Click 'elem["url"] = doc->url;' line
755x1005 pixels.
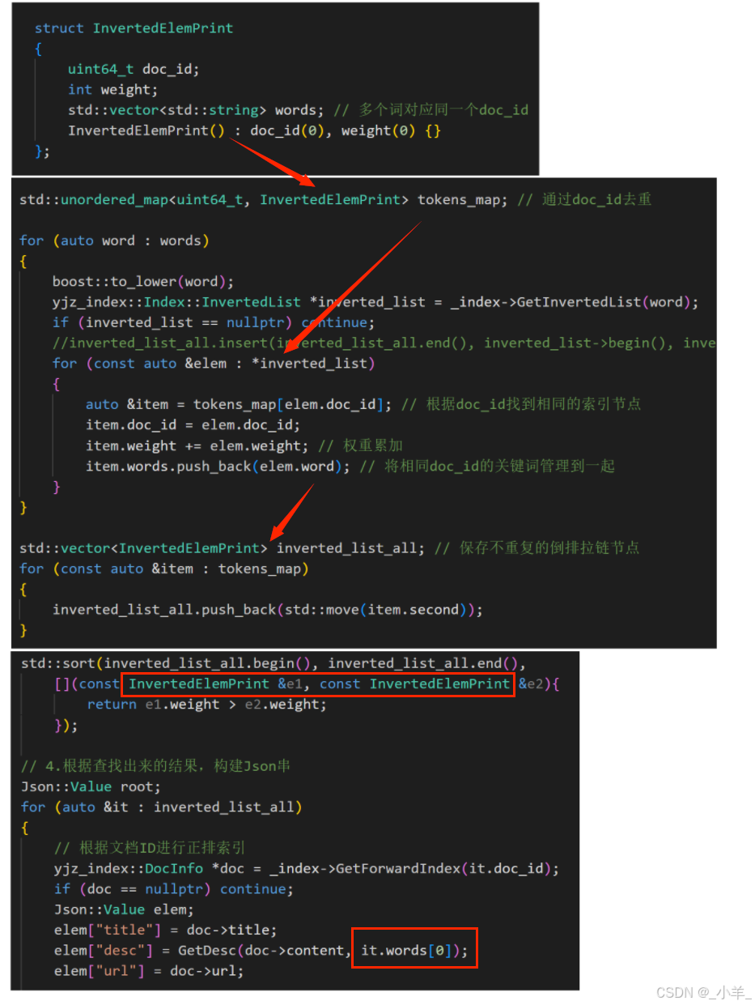(x=149, y=971)
